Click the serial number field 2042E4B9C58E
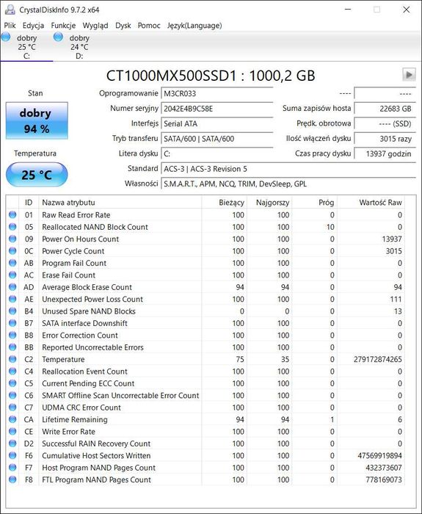 coord(217,109)
